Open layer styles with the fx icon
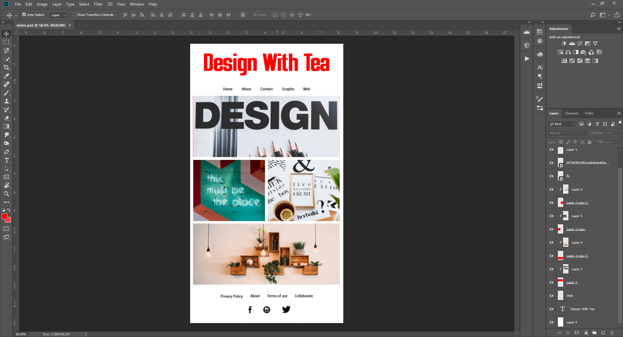 coord(568,333)
